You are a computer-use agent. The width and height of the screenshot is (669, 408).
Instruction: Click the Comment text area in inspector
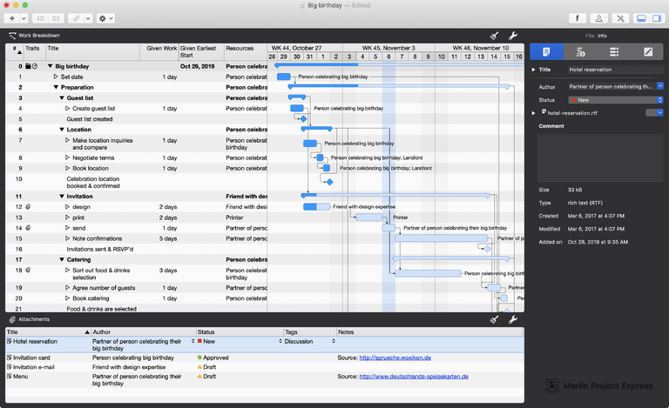click(x=599, y=157)
